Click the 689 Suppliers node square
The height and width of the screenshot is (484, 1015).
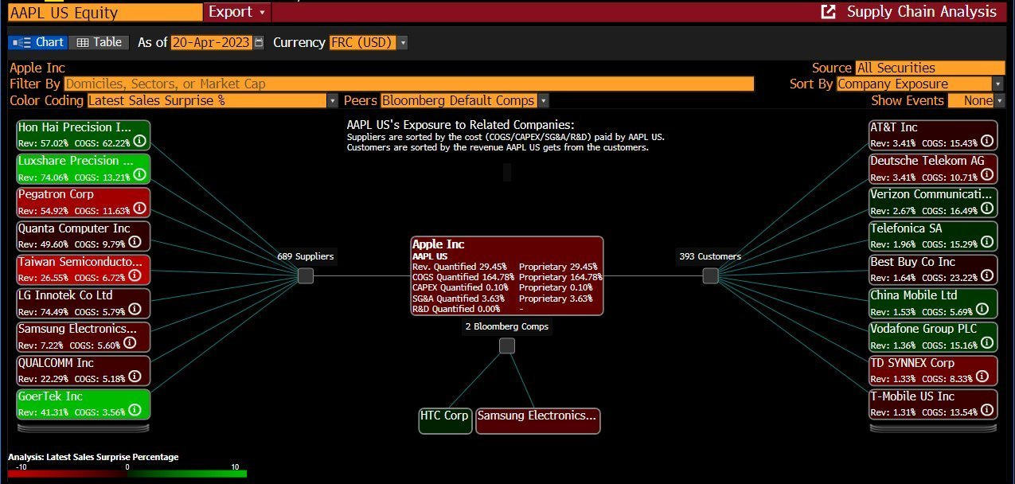pyautogui.click(x=306, y=275)
